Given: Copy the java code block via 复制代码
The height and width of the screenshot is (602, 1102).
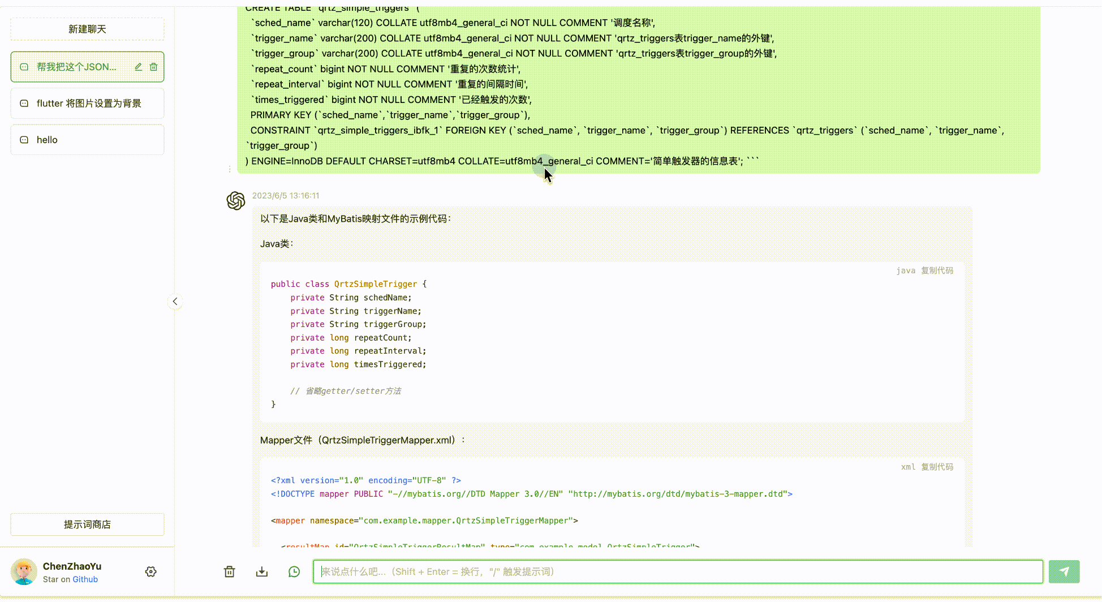Looking at the screenshot, I should tap(937, 270).
